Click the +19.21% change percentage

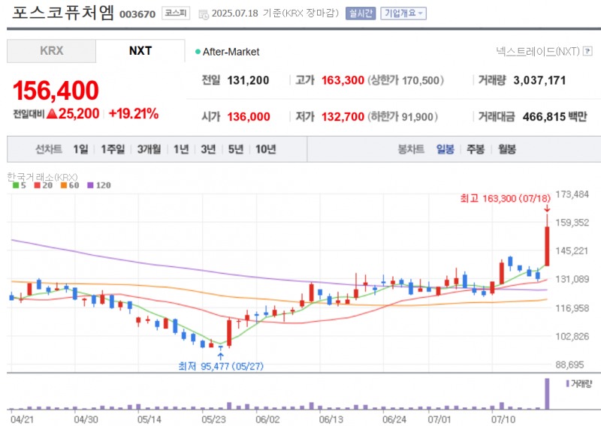click(134, 114)
